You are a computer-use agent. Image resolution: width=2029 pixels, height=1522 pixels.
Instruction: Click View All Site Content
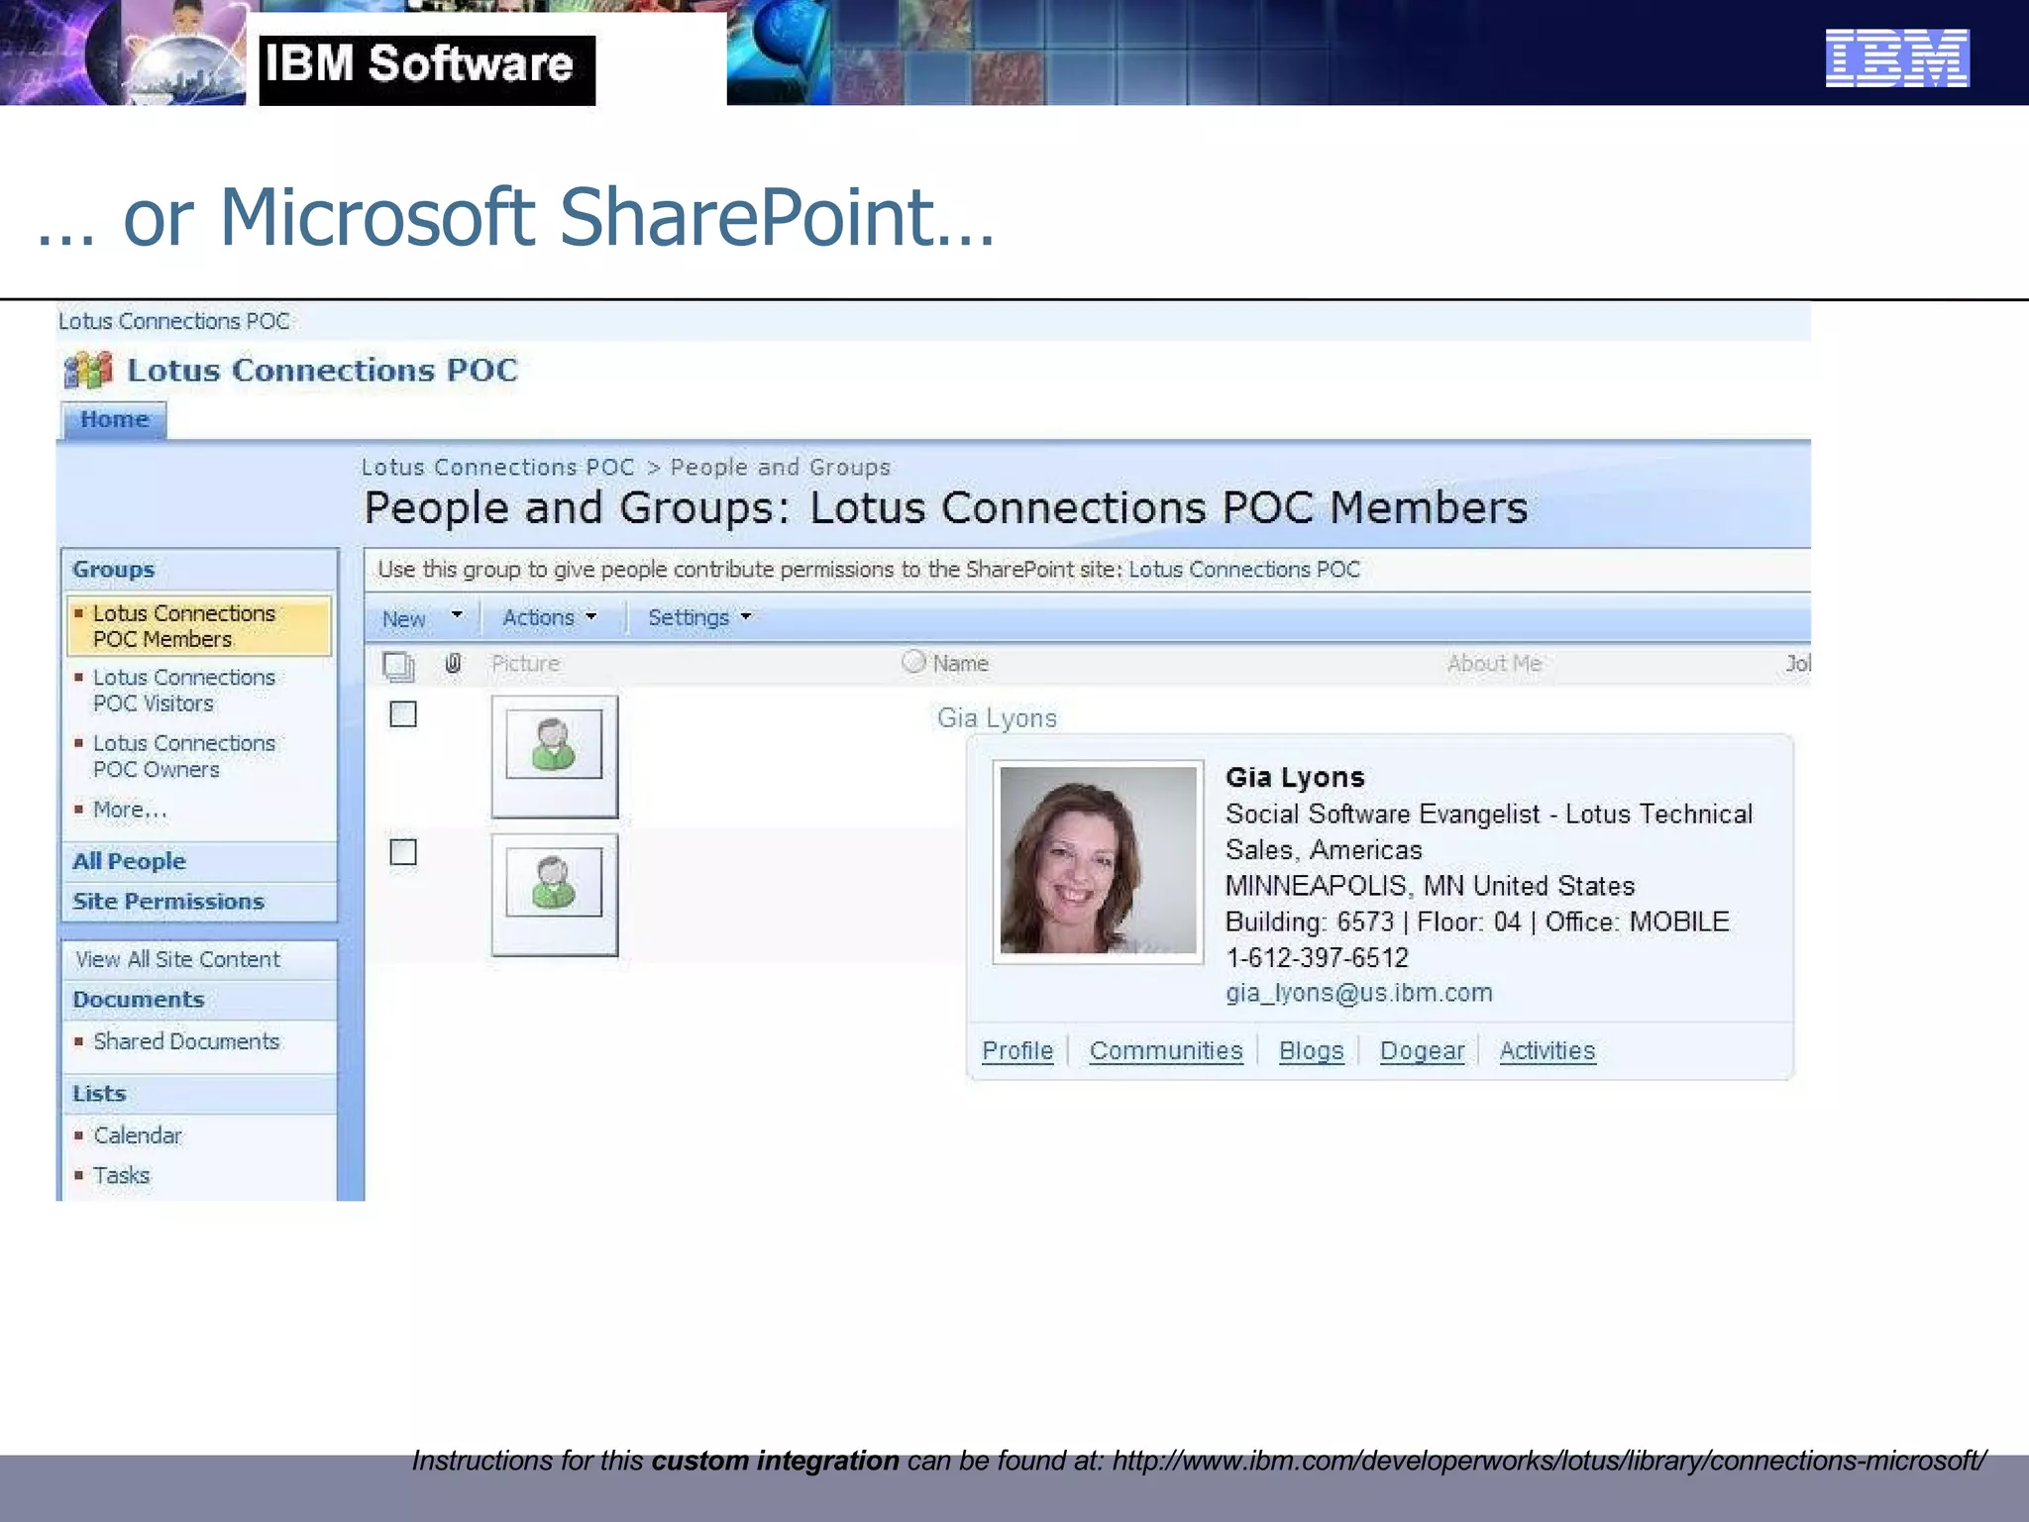178,959
